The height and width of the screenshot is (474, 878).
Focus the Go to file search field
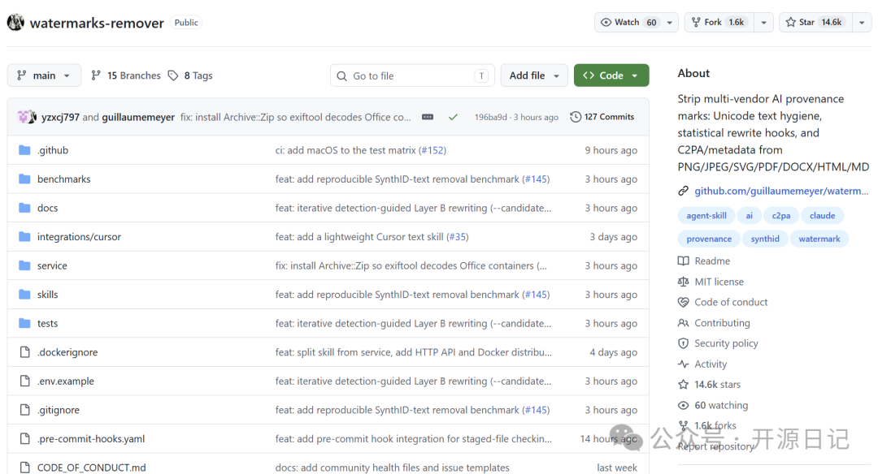coord(412,75)
